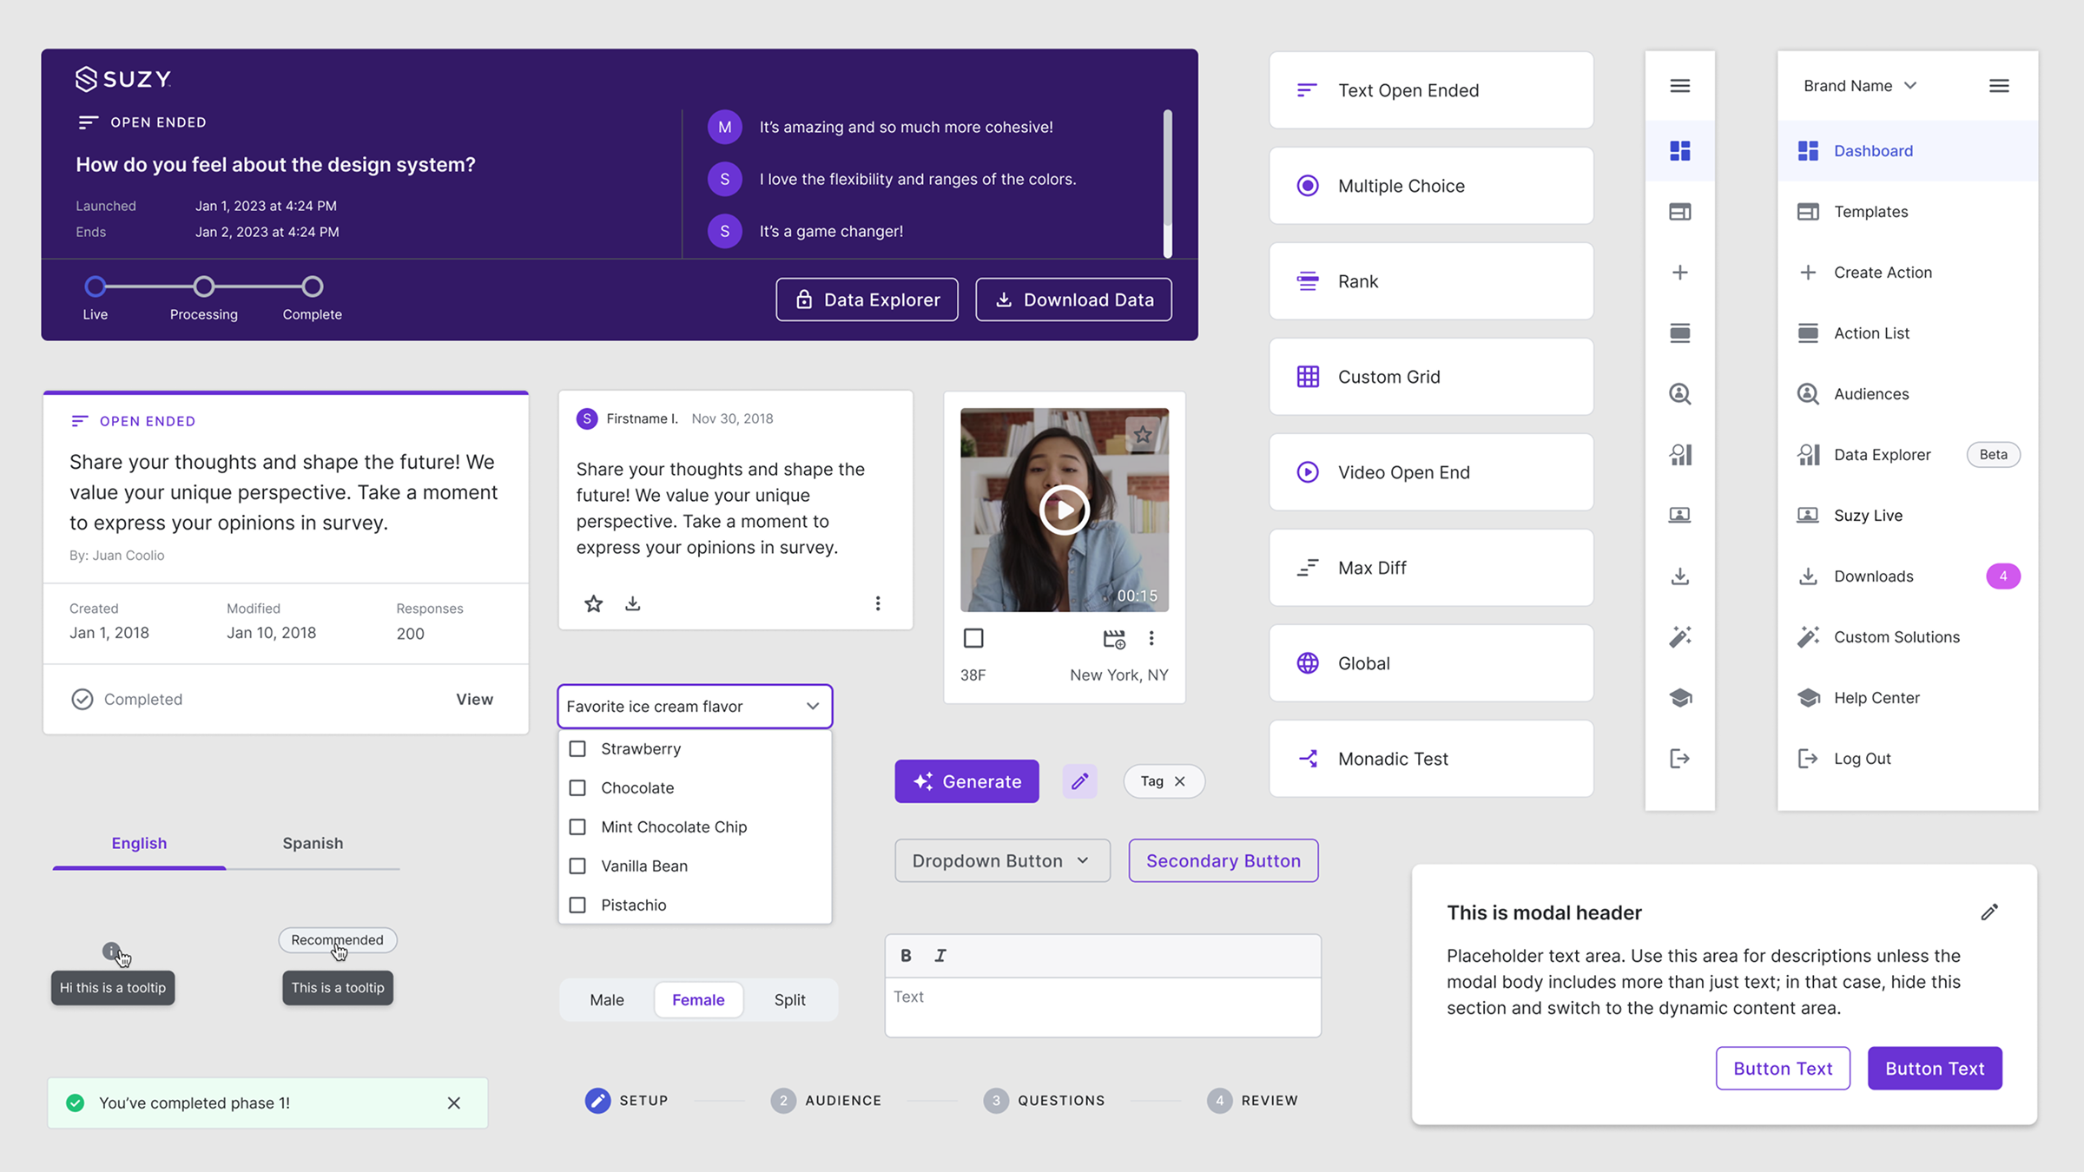
Task: Play the respondent video thumbnail
Action: tap(1064, 510)
